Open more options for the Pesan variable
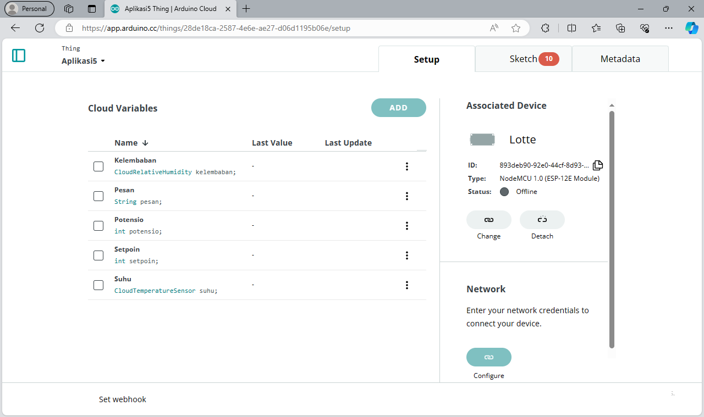Image resolution: width=704 pixels, height=417 pixels. click(x=407, y=196)
